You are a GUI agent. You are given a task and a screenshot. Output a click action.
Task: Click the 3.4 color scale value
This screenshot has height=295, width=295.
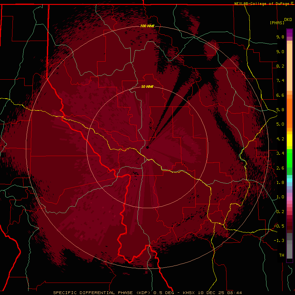pyautogui.click(x=280, y=153)
